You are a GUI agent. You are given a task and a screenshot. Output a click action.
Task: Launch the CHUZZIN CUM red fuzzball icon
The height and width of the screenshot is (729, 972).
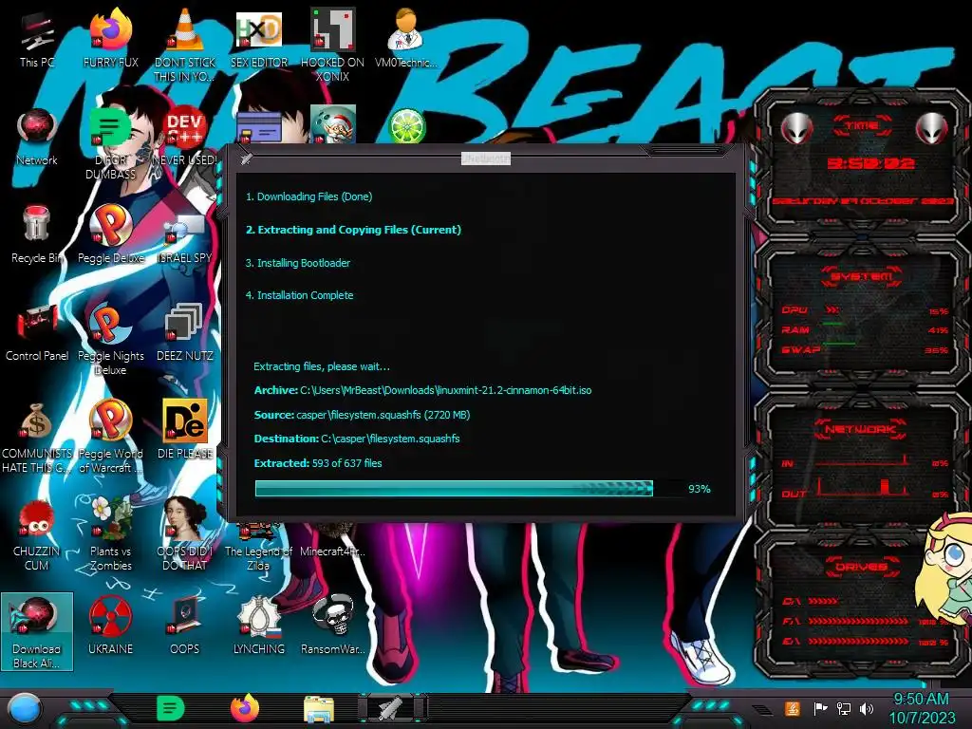tap(37, 534)
